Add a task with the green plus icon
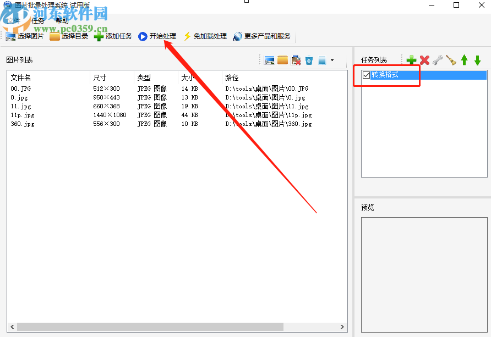 (412, 60)
